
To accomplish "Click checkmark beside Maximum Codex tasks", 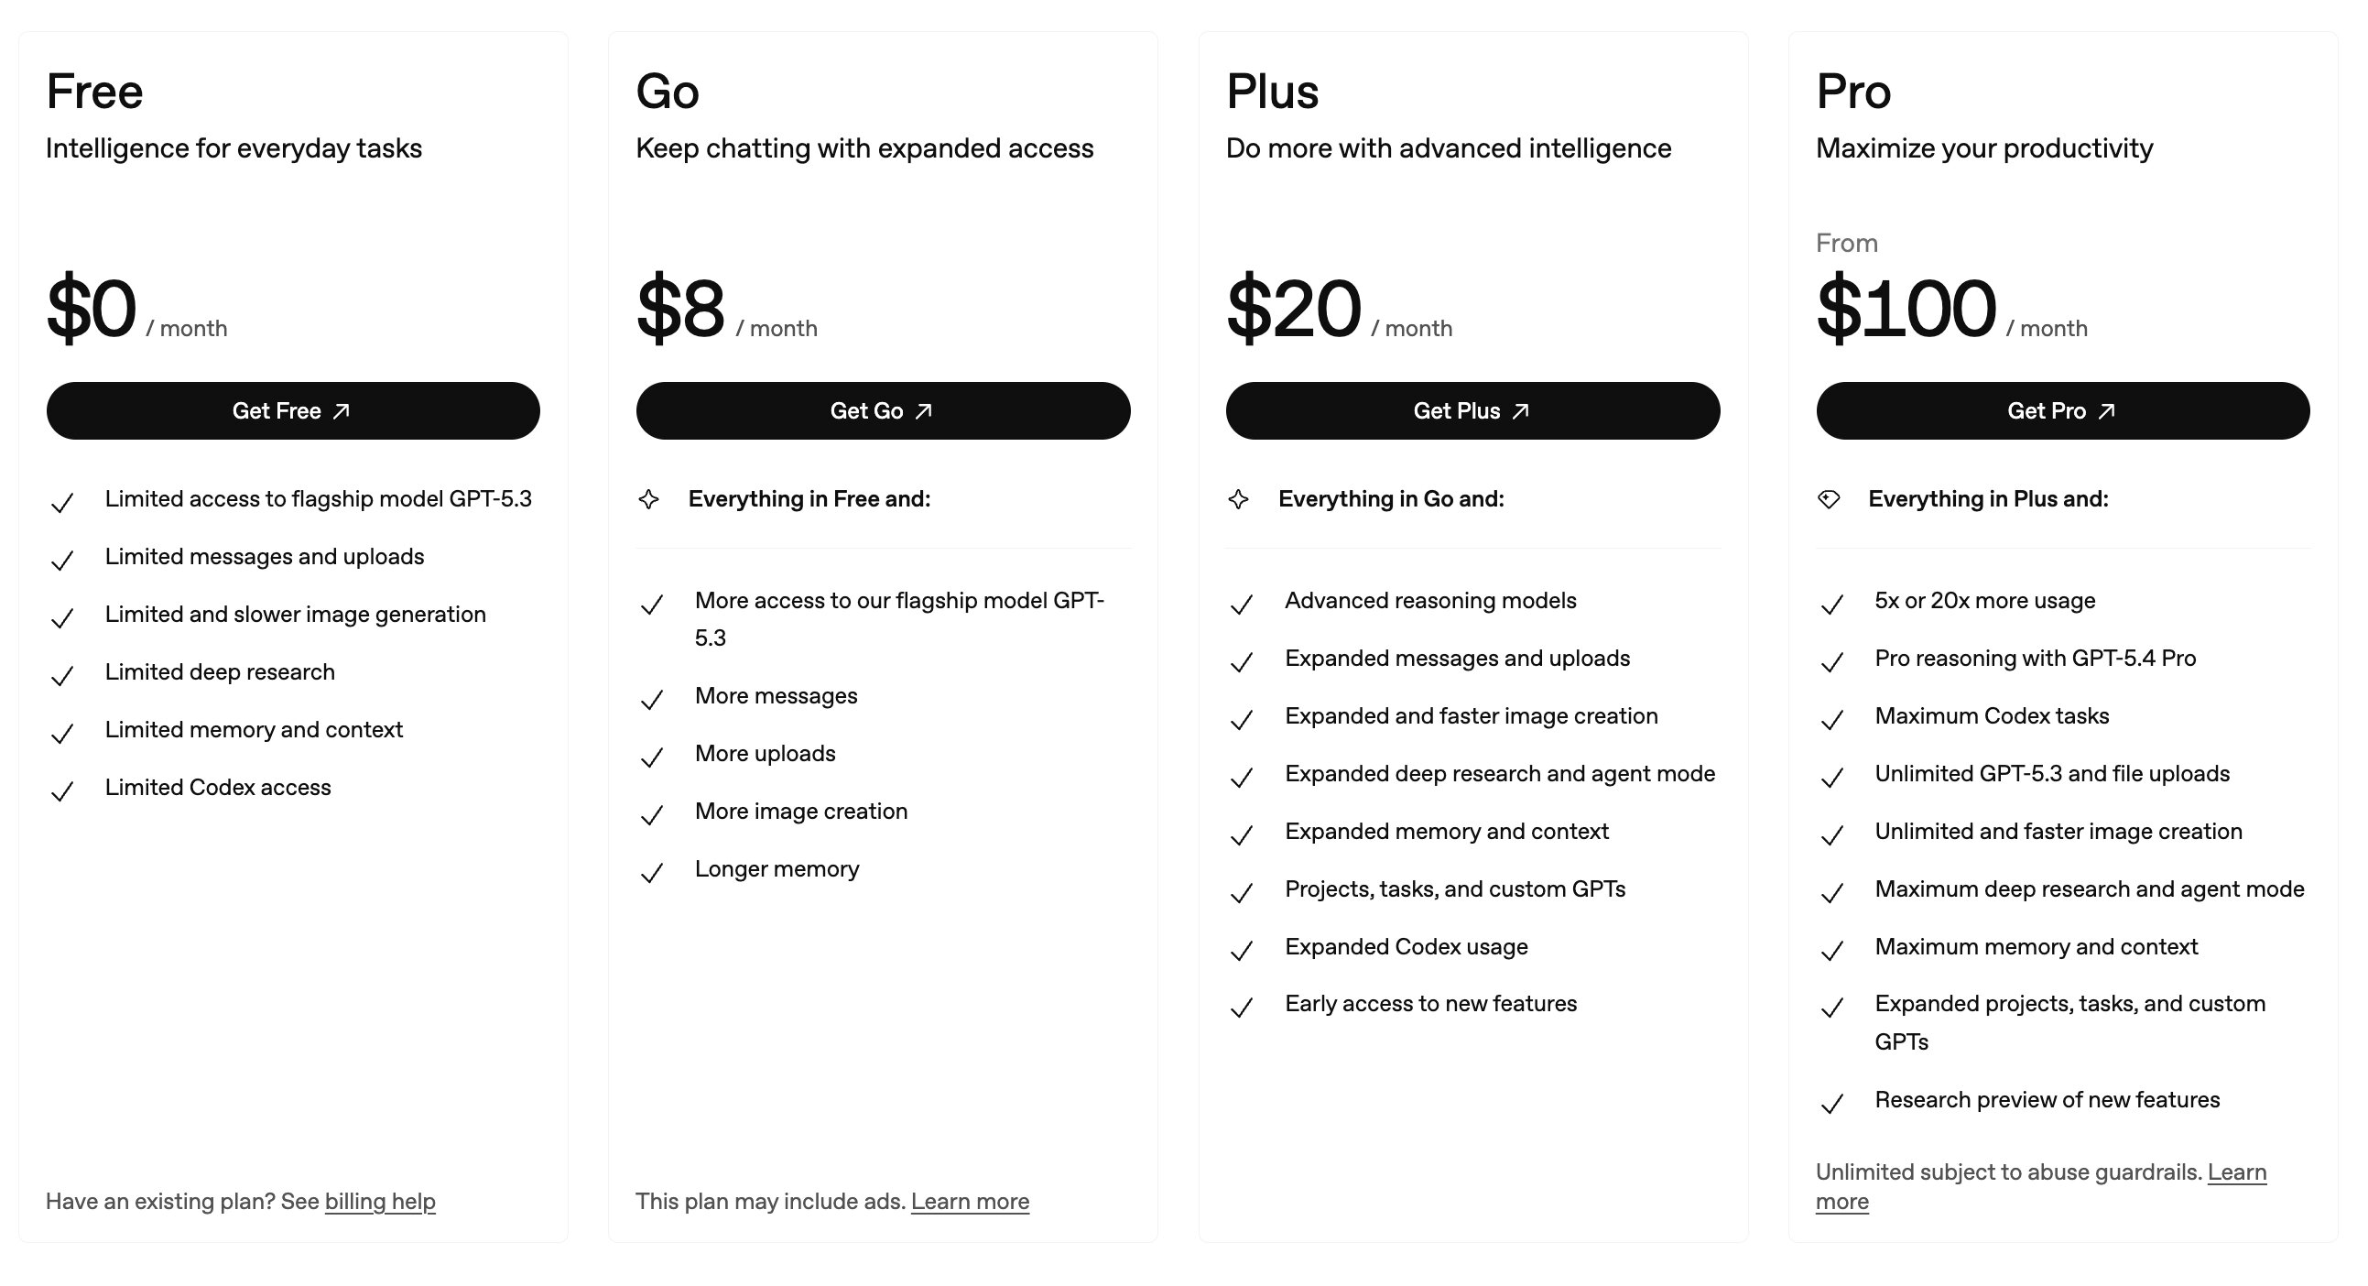I will [x=1832, y=719].
